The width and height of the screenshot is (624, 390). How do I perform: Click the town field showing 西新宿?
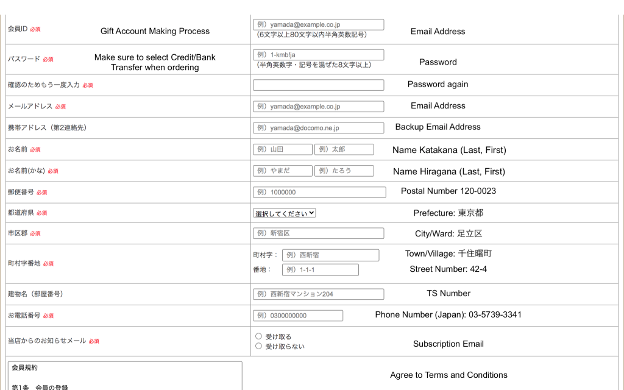pos(330,255)
